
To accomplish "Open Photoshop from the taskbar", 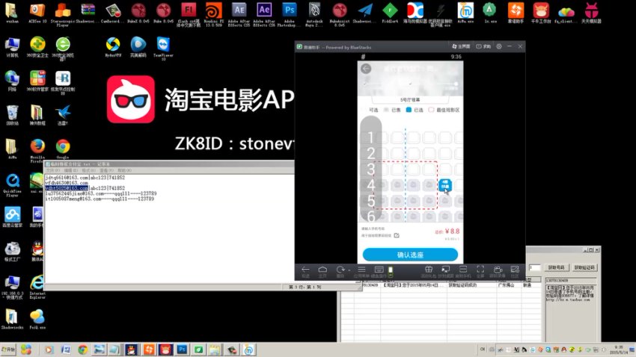I will tap(182, 350).
